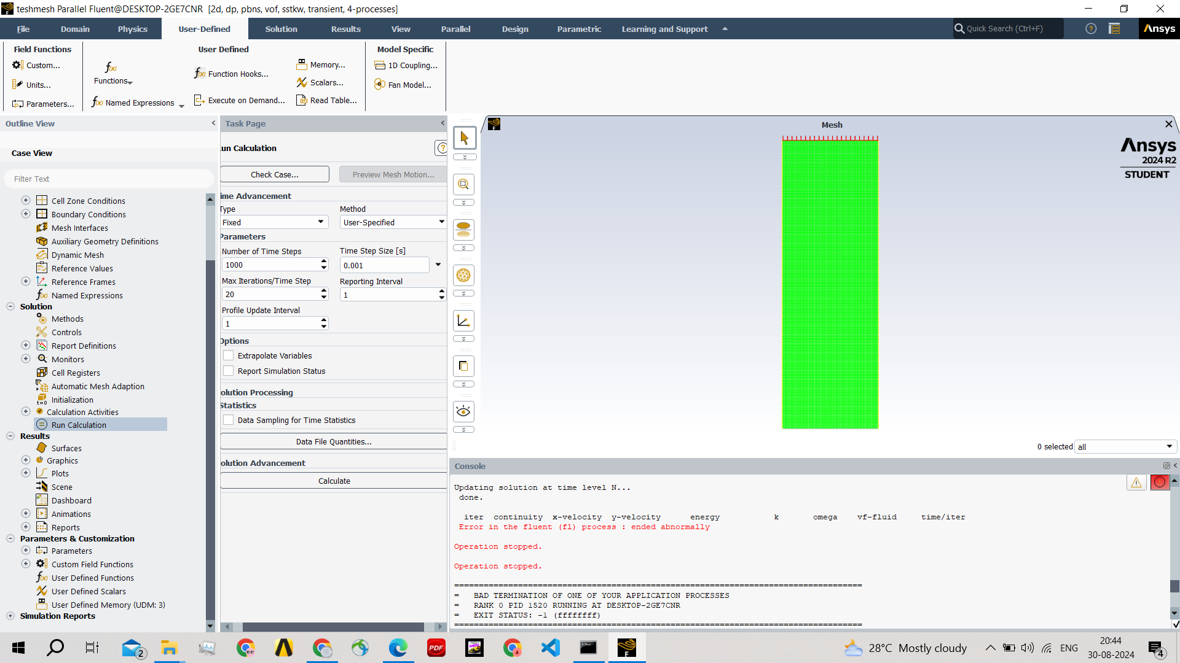Enable Extrapolate Variables checkbox
The width and height of the screenshot is (1180, 663).
229,355
